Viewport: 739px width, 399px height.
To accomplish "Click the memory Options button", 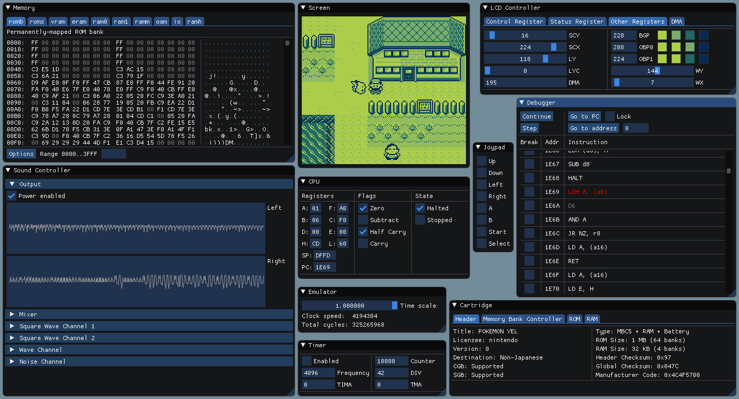I will coord(22,154).
